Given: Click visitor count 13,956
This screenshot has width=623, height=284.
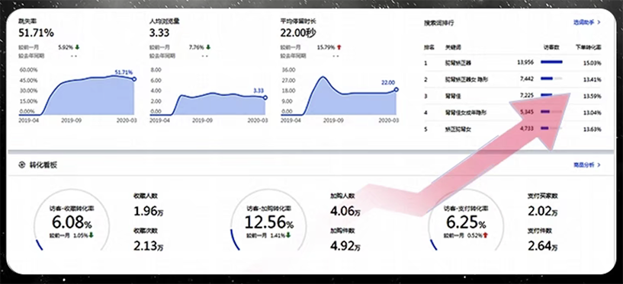Looking at the screenshot, I should (x=525, y=62).
